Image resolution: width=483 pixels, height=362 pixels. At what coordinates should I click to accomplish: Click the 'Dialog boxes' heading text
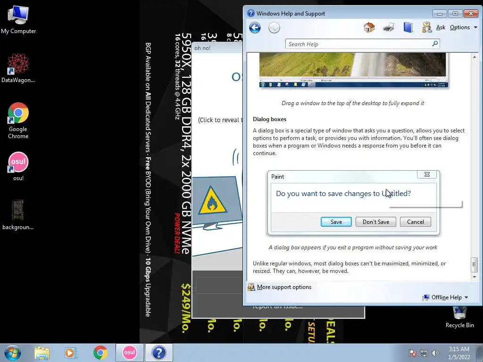click(269, 119)
